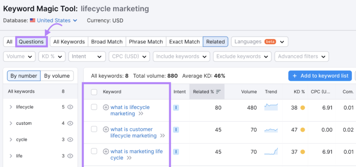This screenshot has width=356, height=167.
Task: Click double-arrow icon after 'what is lifecycle marketing'
Action: pyautogui.click(x=141, y=113)
